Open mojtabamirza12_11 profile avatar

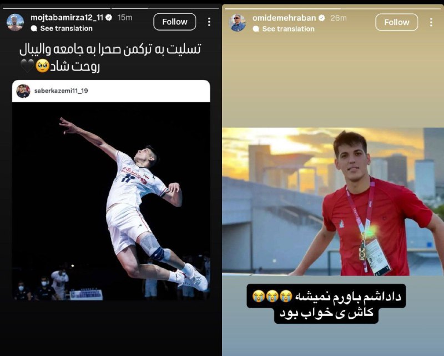coord(16,22)
